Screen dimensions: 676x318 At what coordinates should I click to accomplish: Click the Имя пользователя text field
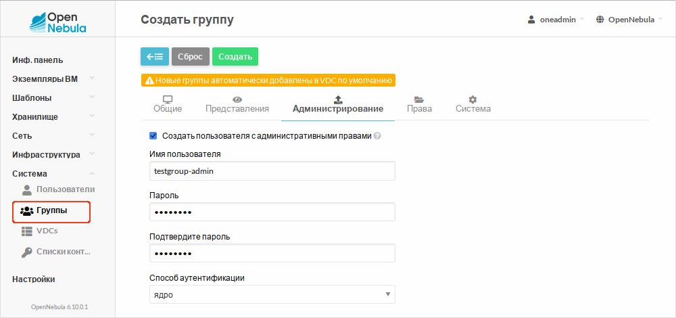(272, 171)
